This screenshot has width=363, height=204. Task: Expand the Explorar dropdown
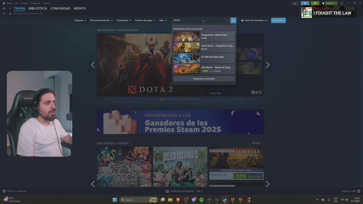click(x=80, y=20)
